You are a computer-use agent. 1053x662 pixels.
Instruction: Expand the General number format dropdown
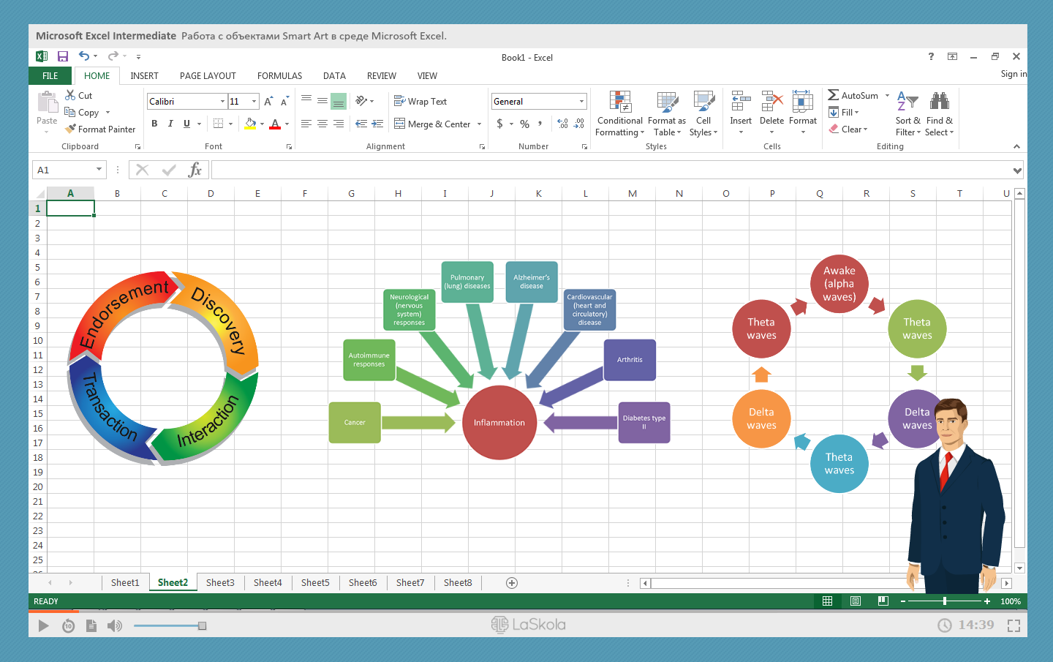pos(581,102)
